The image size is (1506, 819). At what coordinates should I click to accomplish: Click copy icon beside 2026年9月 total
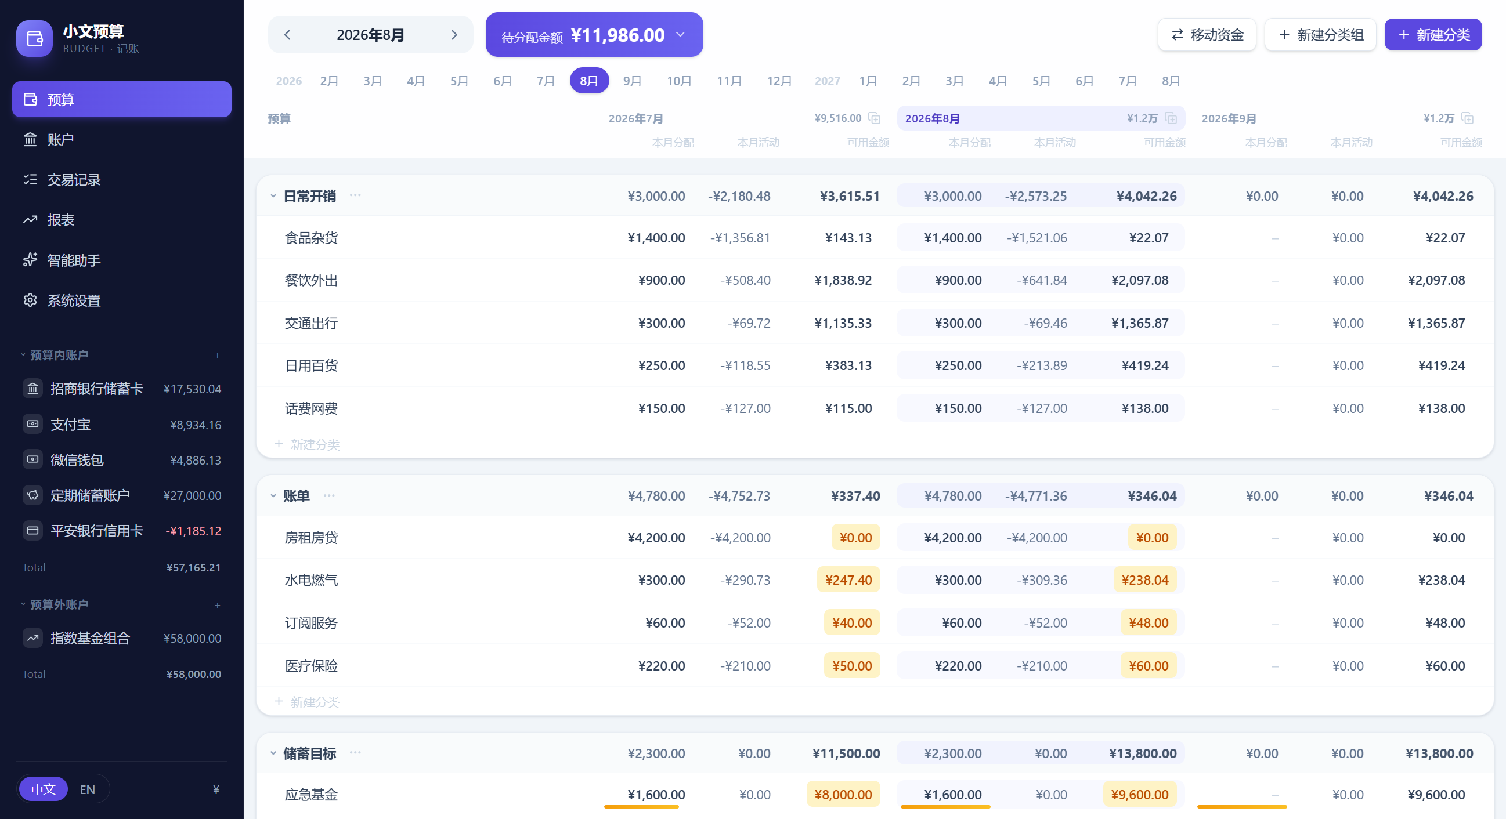pos(1468,118)
